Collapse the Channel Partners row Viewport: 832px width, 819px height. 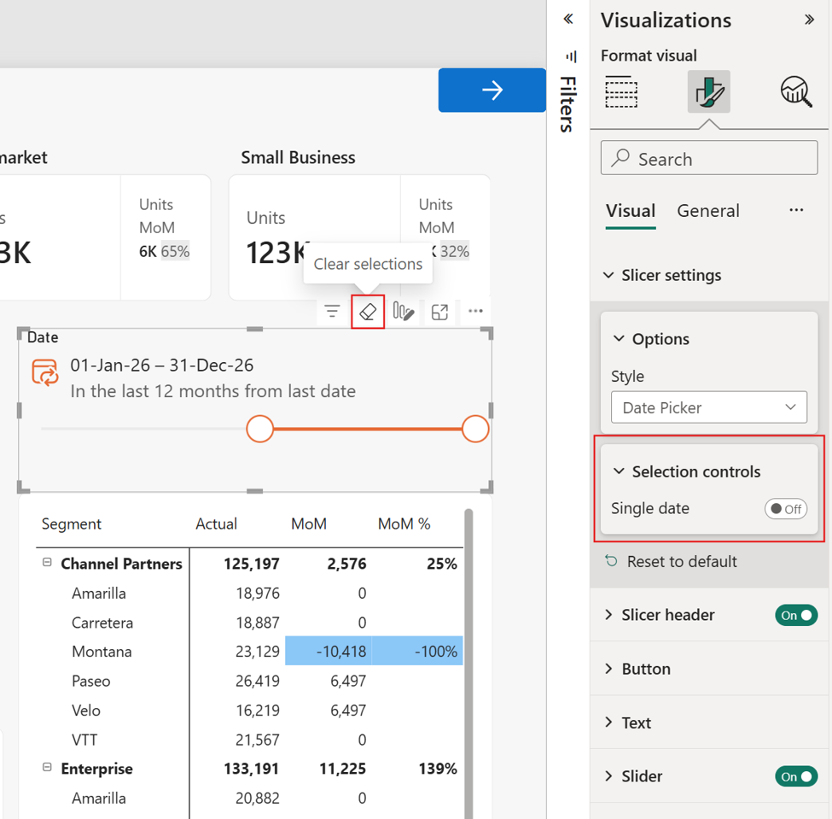tap(47, 562)
